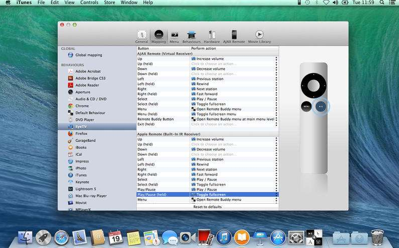Click Reset to defaults
The height and width of the screenshot is (248, 399).
click(x=207, y=207)
